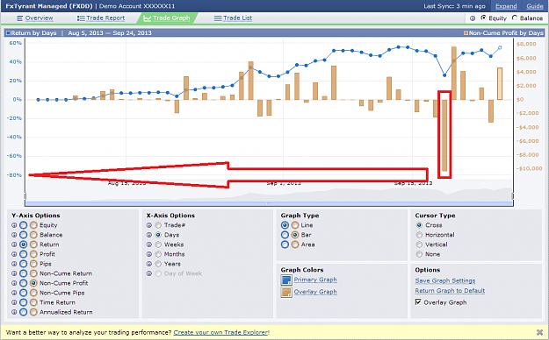
Task: Click the info icon for Non-Cume Pips row
Action: [x=14, y=293]
